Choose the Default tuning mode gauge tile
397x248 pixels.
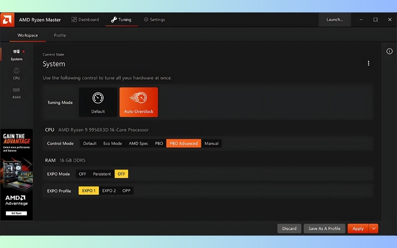click(x=98, y=102)
